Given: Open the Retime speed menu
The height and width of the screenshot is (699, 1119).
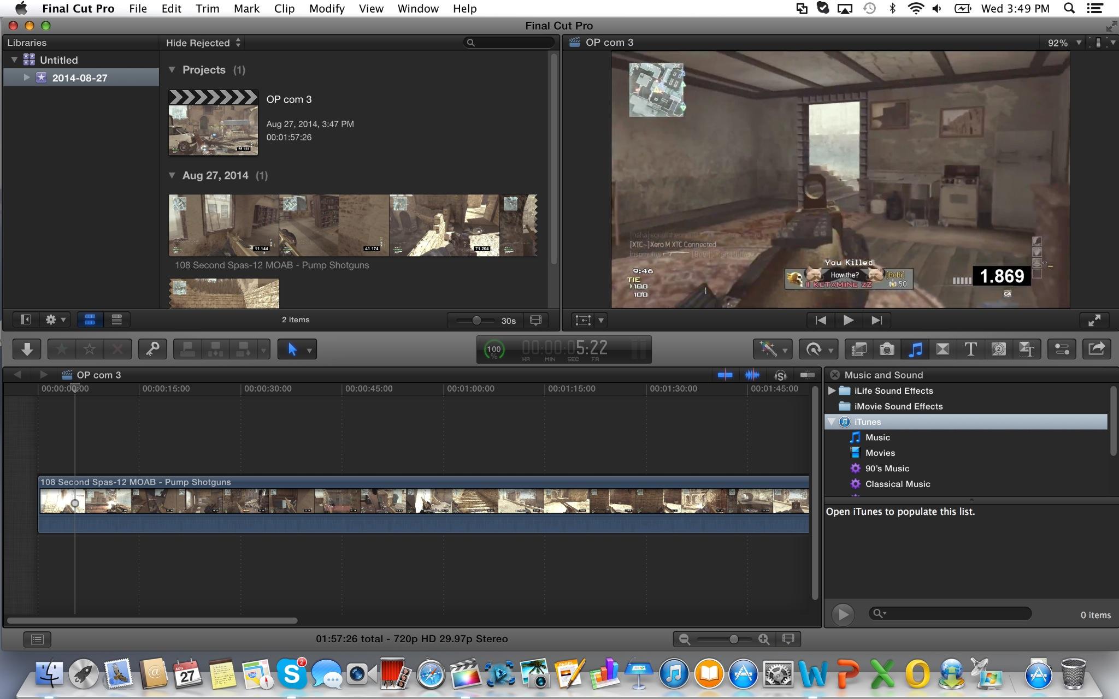Looking at the screenshot, I should [x=818, y=349].
